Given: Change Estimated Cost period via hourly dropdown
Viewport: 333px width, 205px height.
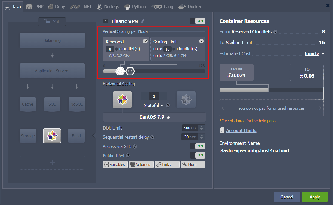Looking at the screenshot, I should (x=312, y=53).
